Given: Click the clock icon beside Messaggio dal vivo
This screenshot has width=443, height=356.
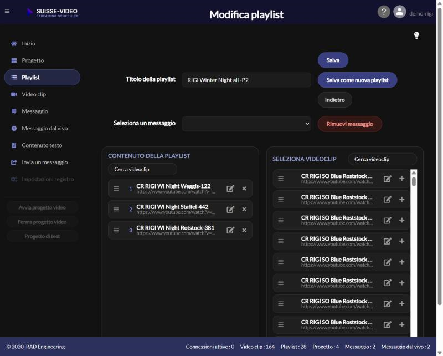Looking at the screenshot, I should pyautogui.click(x=14, y=128).
